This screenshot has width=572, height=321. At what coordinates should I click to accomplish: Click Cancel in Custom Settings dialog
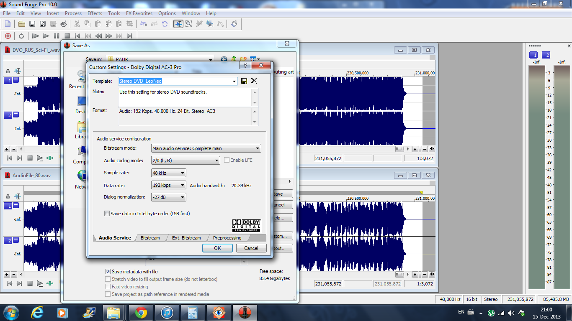[x=251, y=248]
